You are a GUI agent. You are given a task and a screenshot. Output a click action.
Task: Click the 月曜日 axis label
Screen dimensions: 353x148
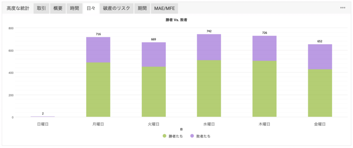point(98,124)
